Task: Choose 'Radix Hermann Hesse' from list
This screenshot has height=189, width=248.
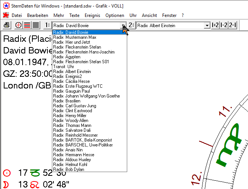Action: coord(90,155)
